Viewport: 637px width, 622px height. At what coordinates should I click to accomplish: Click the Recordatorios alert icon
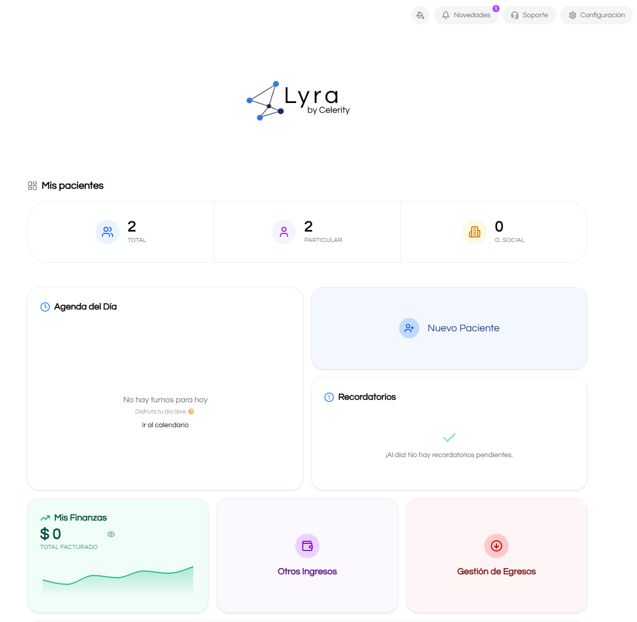pyautogui.click(x=329, y=397)
